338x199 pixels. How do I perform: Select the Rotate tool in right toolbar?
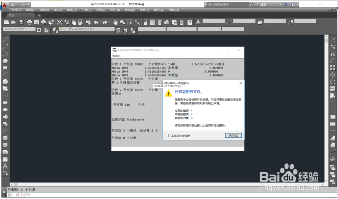pyautogui.click(x=333, y=82)
